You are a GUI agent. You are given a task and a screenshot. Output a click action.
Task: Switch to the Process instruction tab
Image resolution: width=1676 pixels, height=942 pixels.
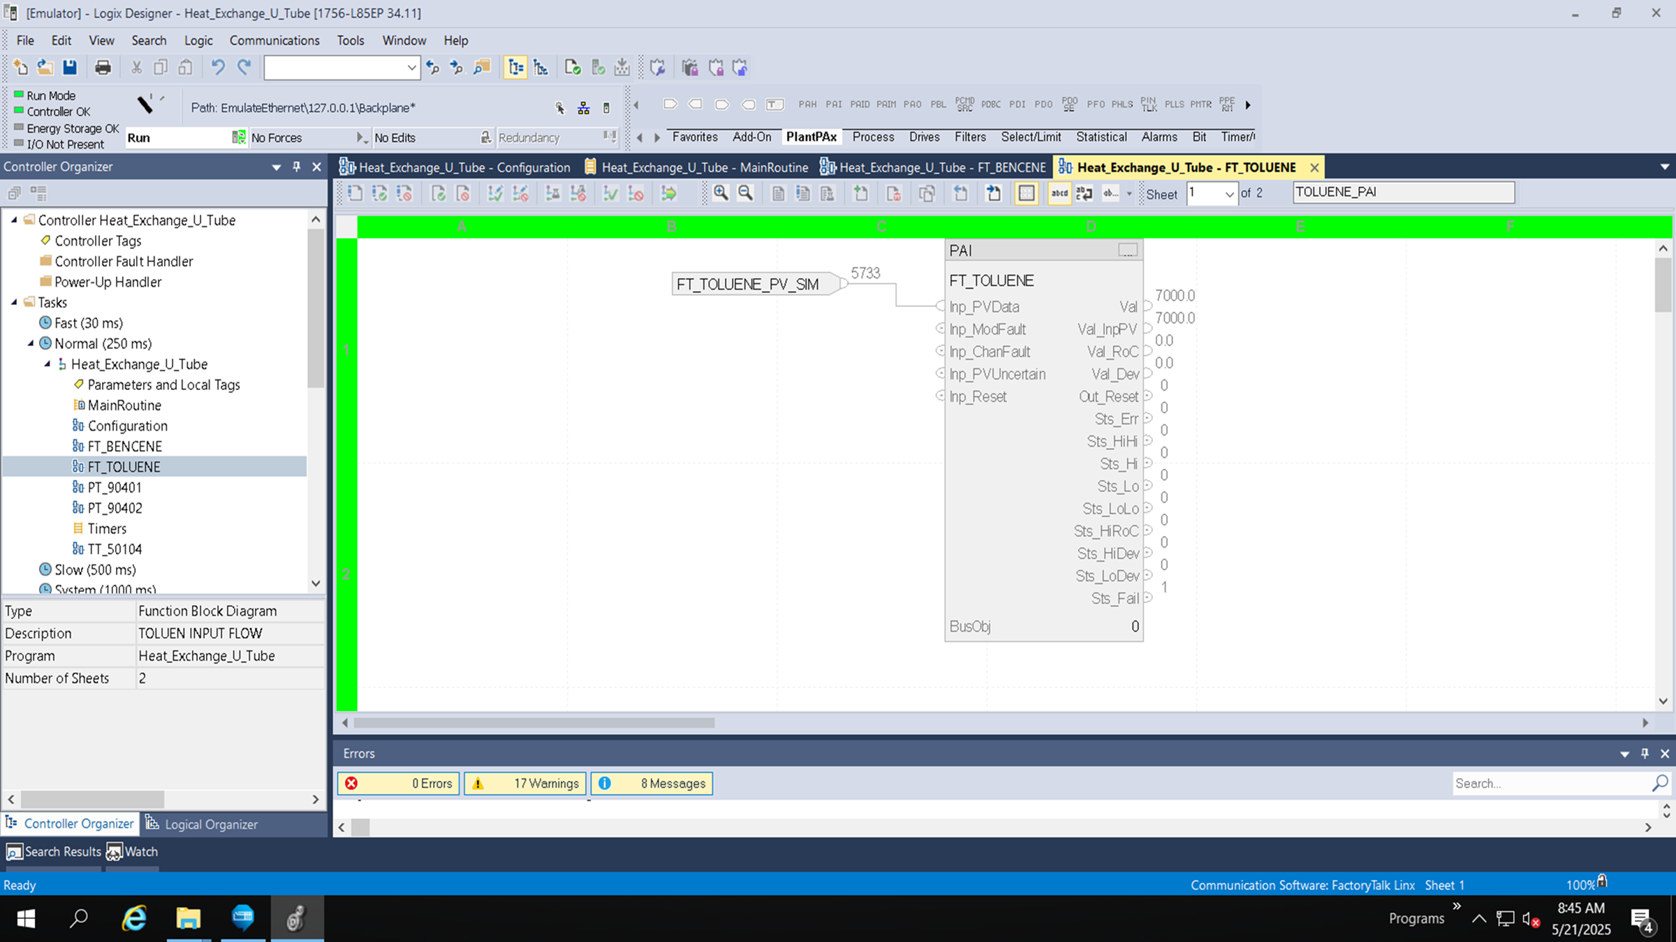(873, 137)
